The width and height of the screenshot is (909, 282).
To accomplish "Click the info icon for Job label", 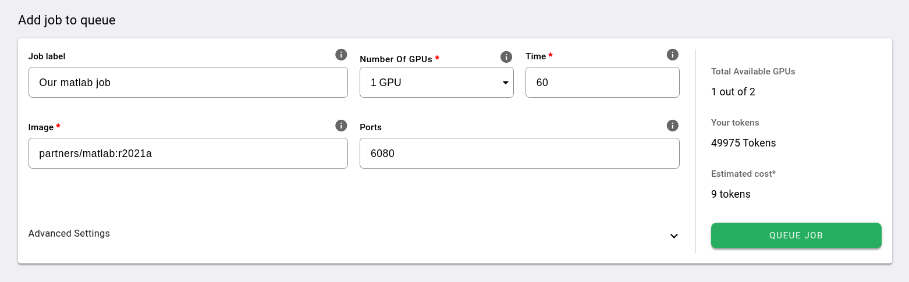I will 341,55.
